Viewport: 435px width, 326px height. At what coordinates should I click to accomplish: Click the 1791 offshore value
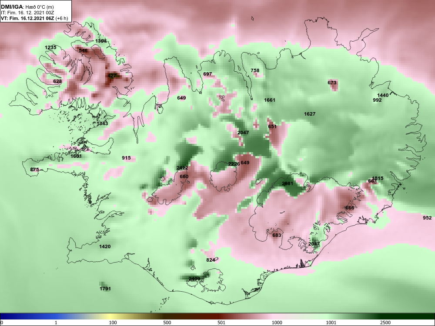[x=105, y=289]
